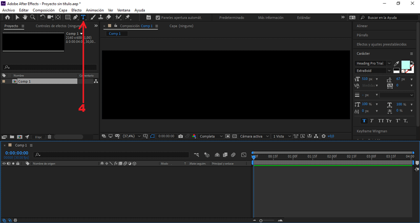420x223 pixels.
Task: Switch to Controles de efectos tab
Action: coord(59,26)
